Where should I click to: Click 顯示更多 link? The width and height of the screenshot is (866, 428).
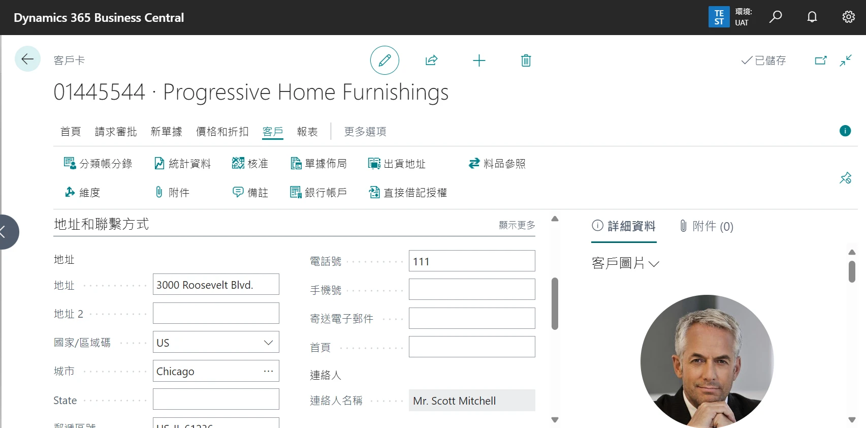[517, 225]
